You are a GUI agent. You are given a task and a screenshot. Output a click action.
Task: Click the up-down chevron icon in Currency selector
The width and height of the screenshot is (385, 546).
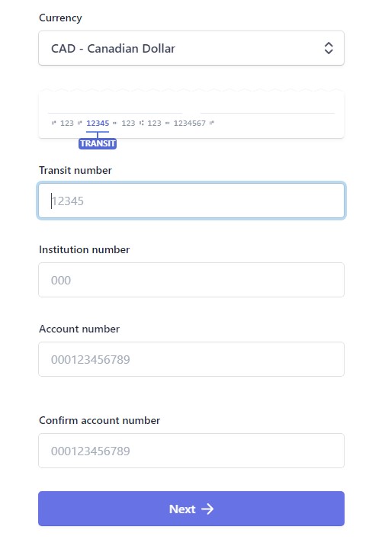(329, 48)
